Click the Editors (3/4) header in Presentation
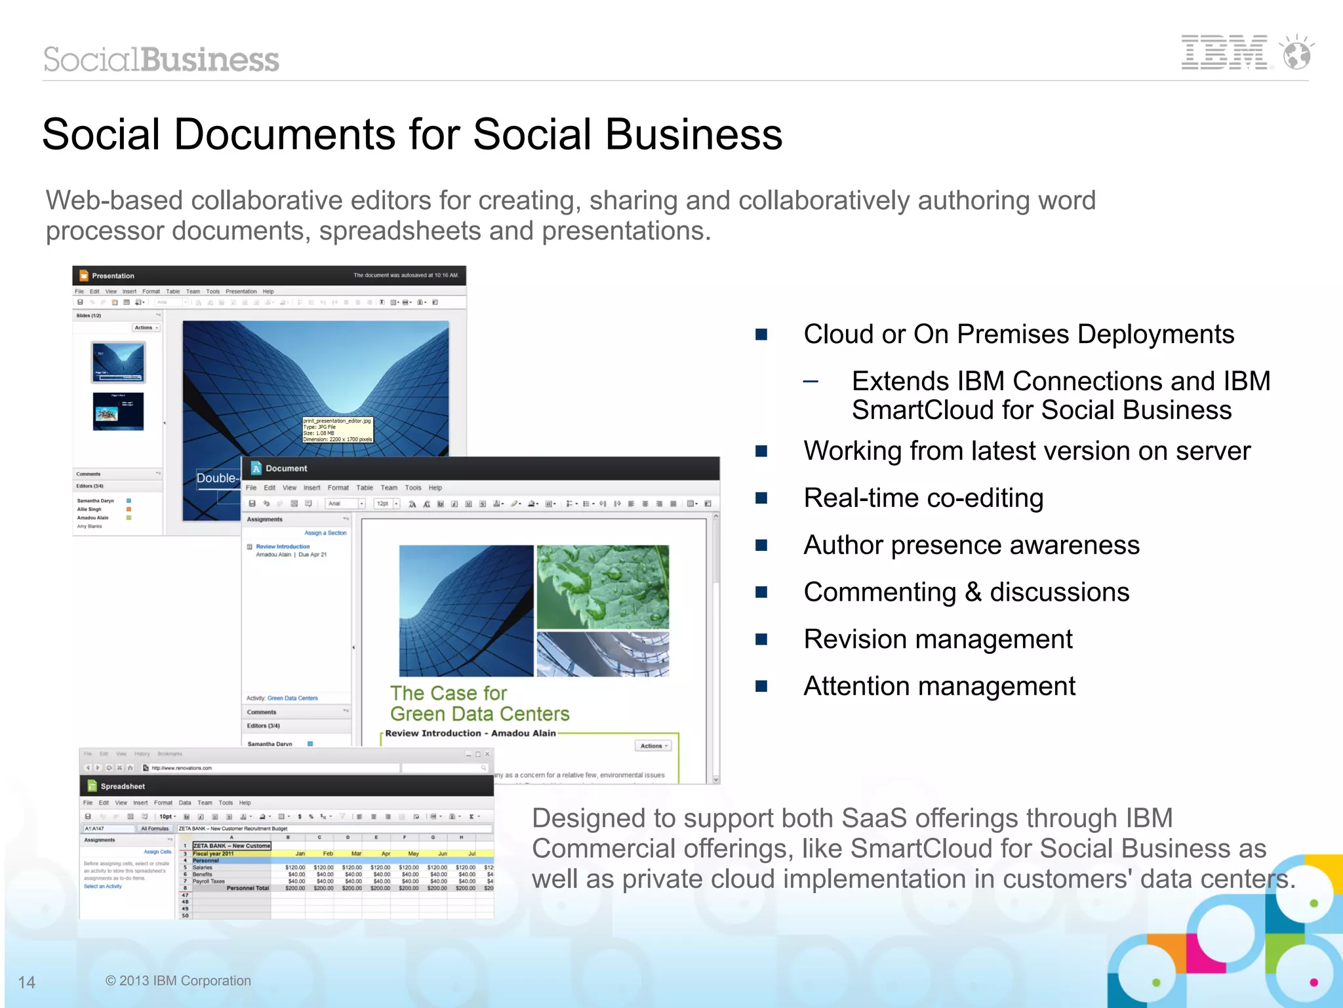Viewport: 1343px width, 1008px height. [x=117, y=486]
